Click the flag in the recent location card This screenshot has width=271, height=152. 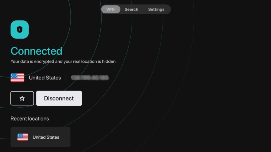[x=23, y=137]
